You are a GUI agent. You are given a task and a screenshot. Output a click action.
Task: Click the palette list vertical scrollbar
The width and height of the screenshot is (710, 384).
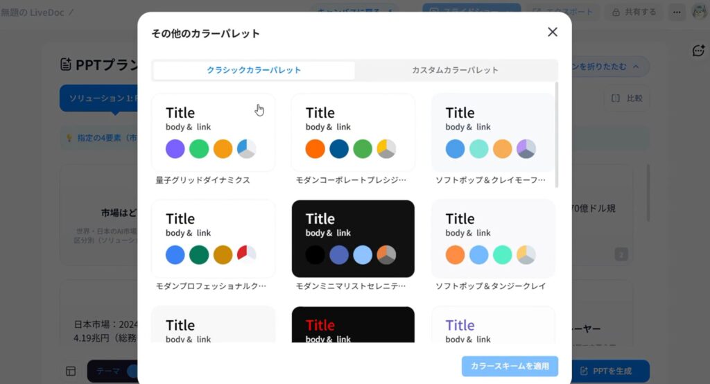pos(556,132)
